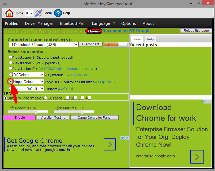The height and width of the screenshot is (171, 215).
Task: Click the orange battery level indicator
Action: pos(116,45)
